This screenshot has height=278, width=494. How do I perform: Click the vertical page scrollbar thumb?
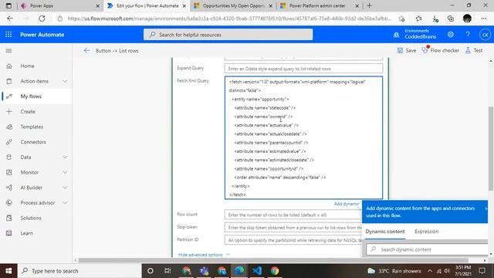(491, 148)
